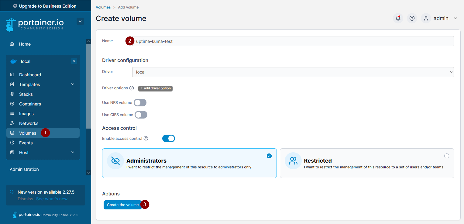Image resolution: width=464 pixels, height=224 pixels.
Task: Disable the Enable access control toggle
Action: pyautogui.click(x=169, y=139)
